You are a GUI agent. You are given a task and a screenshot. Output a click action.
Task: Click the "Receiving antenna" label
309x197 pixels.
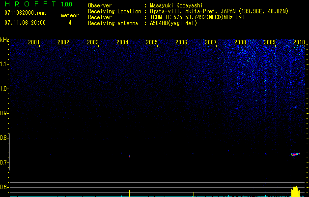(x=113, y=23)
